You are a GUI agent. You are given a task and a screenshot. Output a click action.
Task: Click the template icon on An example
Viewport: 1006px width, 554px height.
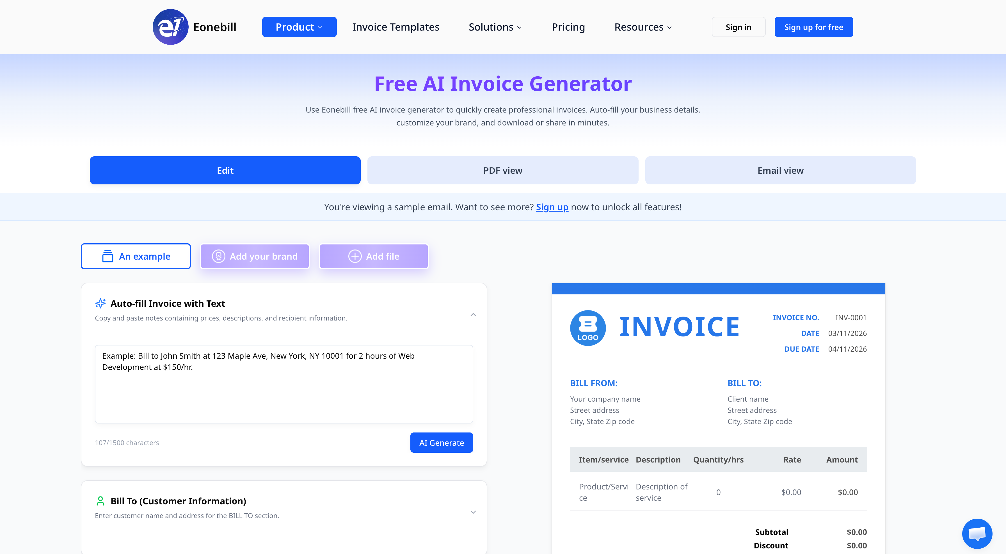click(x=108, y=256)
